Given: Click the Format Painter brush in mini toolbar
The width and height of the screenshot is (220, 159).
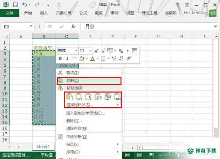Looking at the screenshot, I should tap(128, 58).
